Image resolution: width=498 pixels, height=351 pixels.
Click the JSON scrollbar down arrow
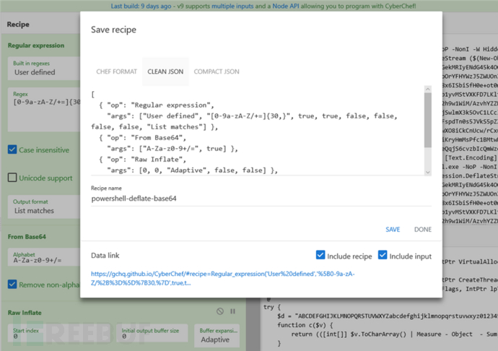point(428,172)
